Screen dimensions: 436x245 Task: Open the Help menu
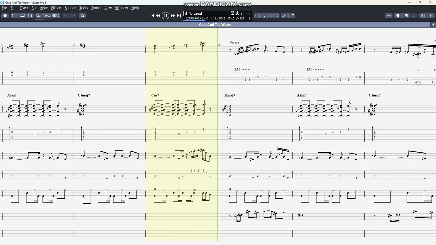click(x=135, y=8)
